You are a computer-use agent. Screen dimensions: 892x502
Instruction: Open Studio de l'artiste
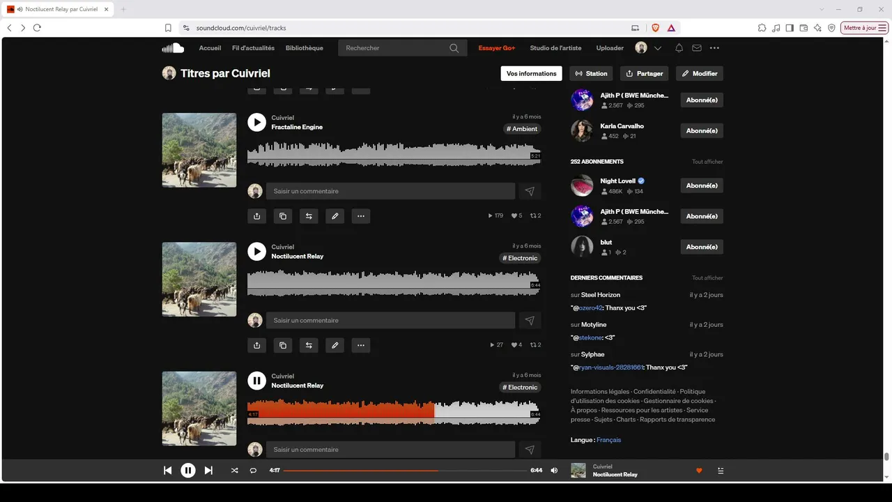click(x=555, y=48)
